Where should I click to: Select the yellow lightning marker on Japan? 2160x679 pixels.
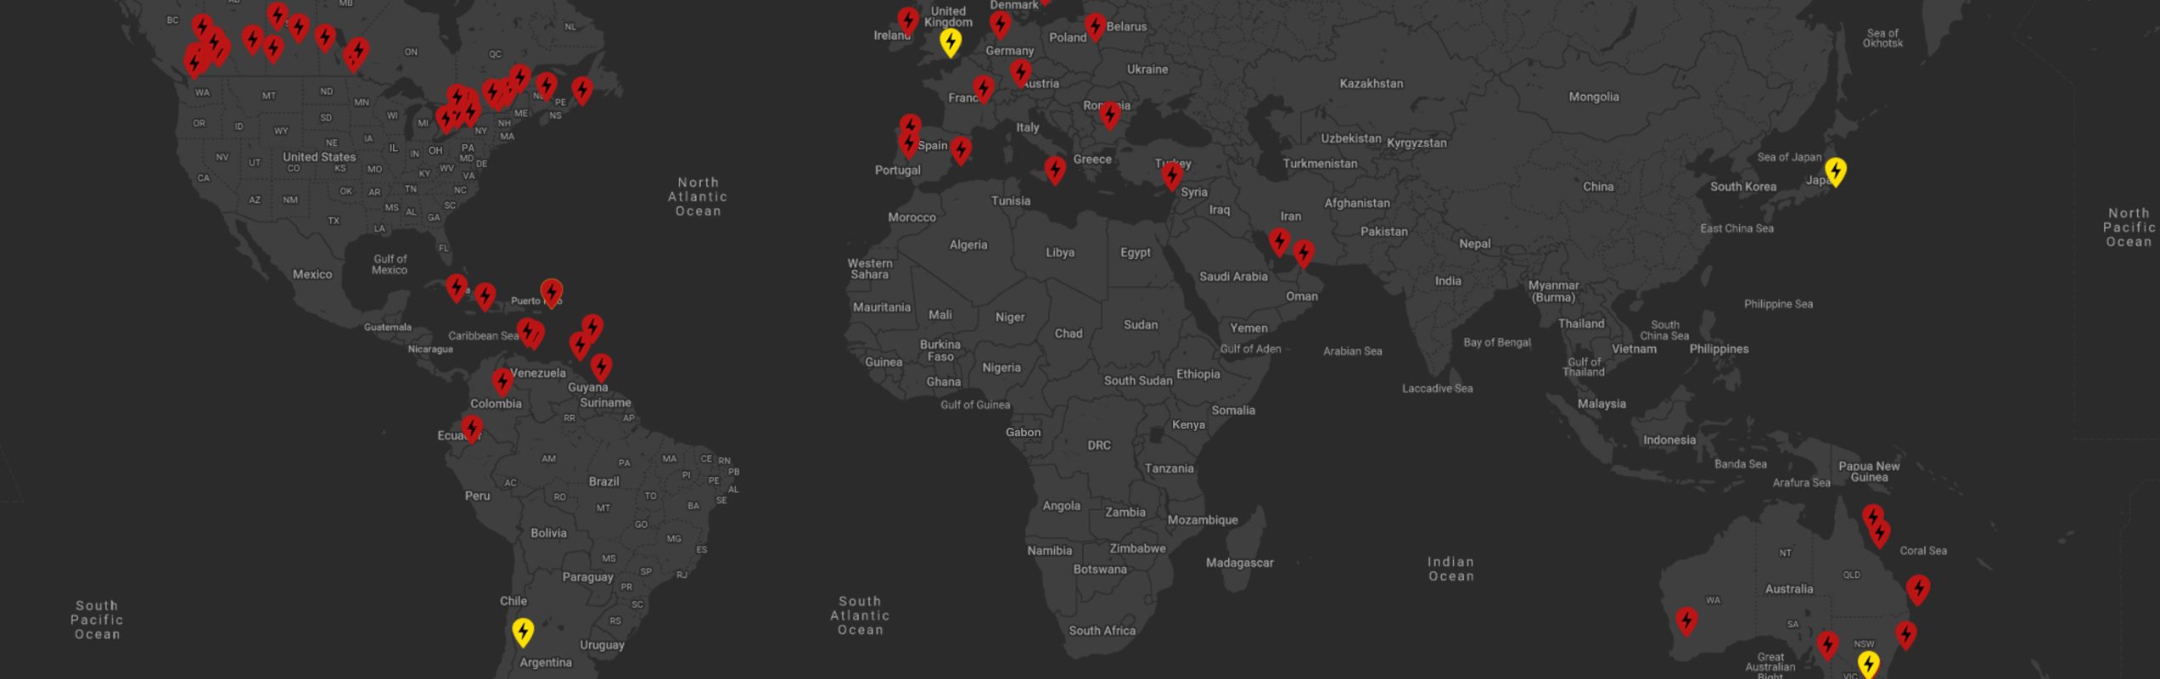click(x=1835, y=171)
